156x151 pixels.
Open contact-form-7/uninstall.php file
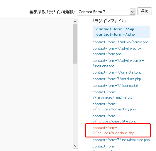click(117, 72)
